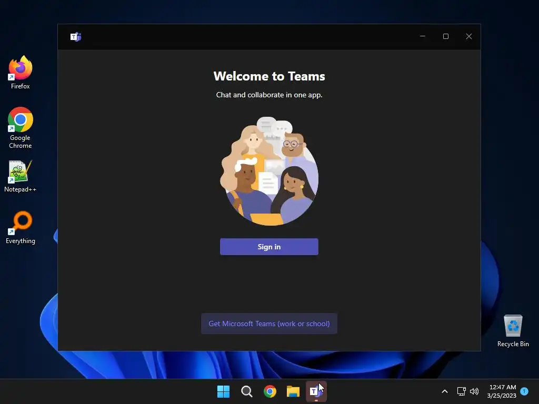Open File Explorer from taskbar
The height and width of the screenshot is (404, 539).
pos(293,391)
